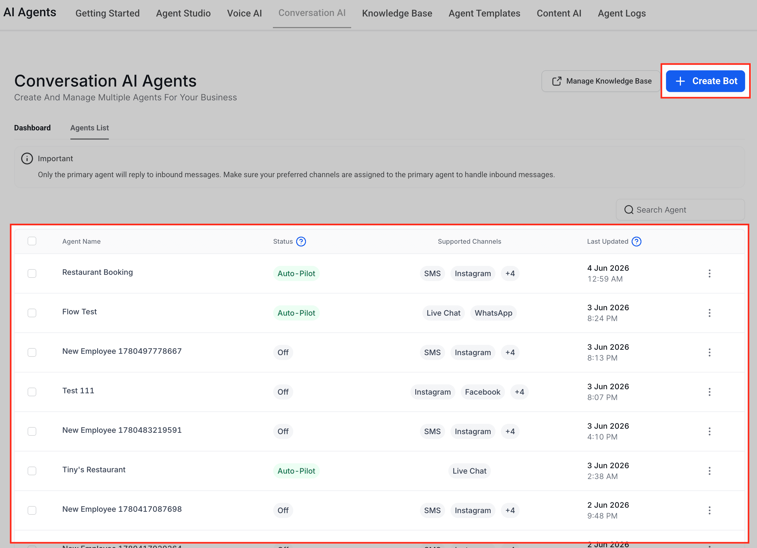This screenshot has height=548, width=757.
Task: Select the Conversation AI tab
Action: (312, 13)
